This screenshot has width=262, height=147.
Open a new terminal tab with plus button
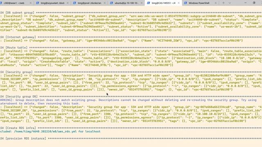point(224,3)
